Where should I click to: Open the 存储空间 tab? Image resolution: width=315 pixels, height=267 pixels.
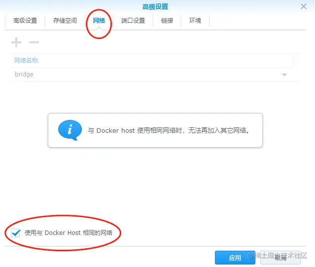click(x=65, y=21)
